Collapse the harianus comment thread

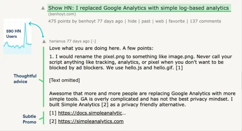[x=94, y=41]
